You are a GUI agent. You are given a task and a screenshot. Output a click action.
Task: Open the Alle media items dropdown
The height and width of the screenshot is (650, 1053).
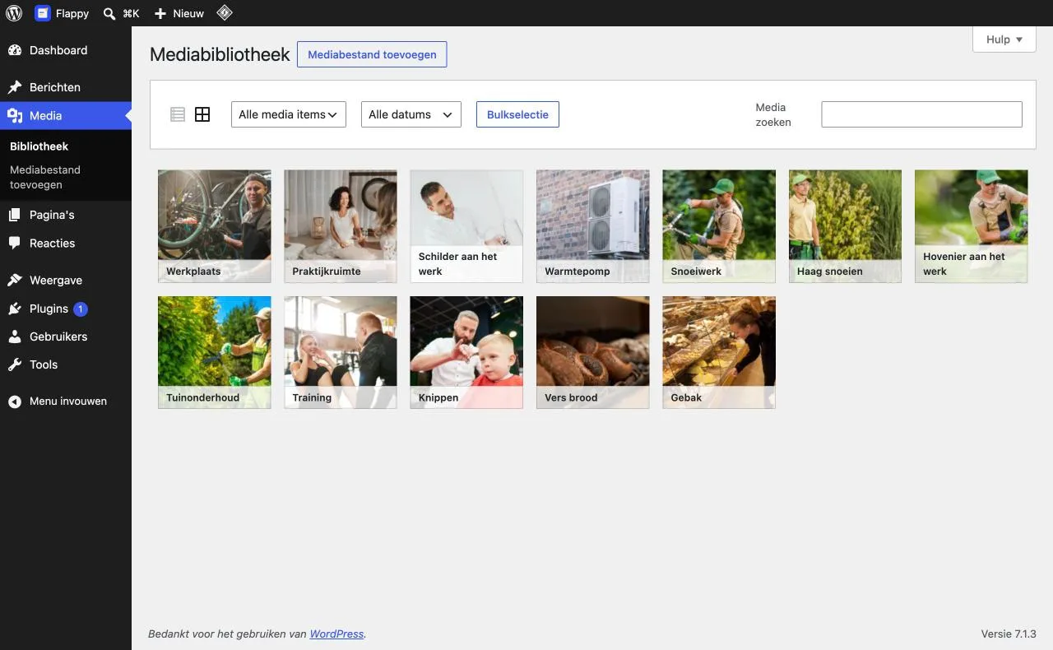tap(289, 114)
